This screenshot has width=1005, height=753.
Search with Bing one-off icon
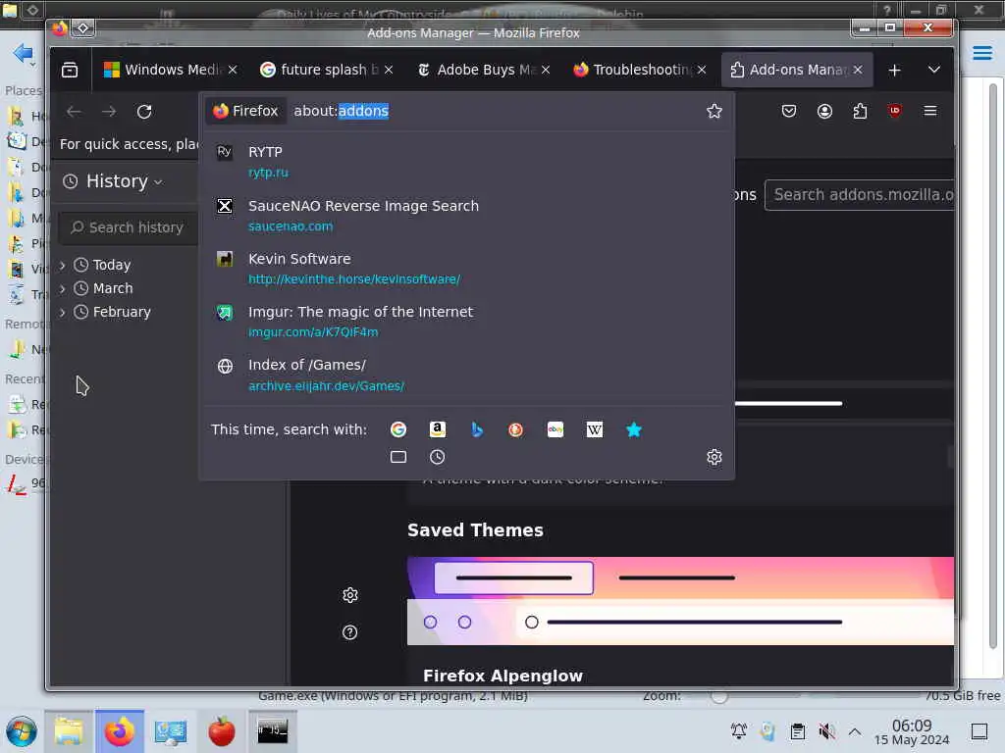click(x=477, y=429)
